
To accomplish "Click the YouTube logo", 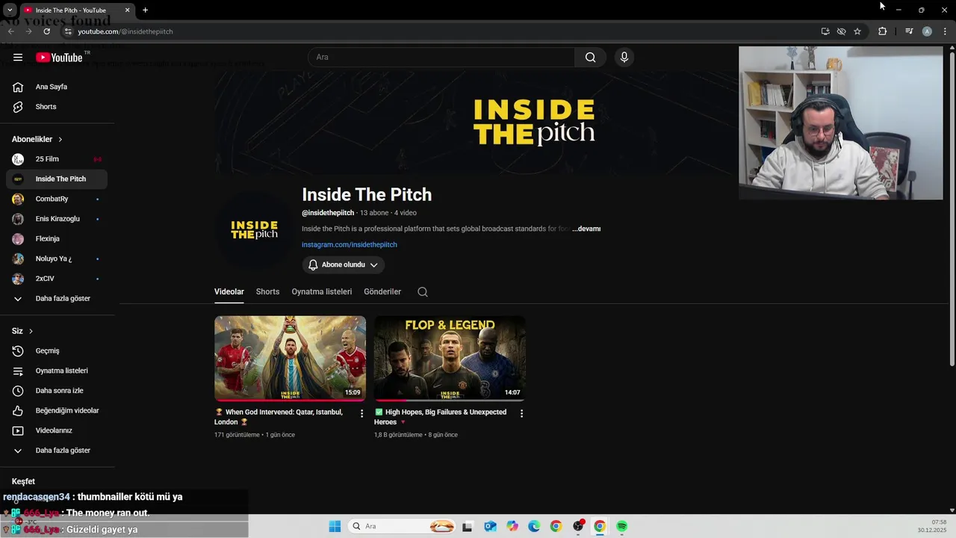I will (59, 58).
